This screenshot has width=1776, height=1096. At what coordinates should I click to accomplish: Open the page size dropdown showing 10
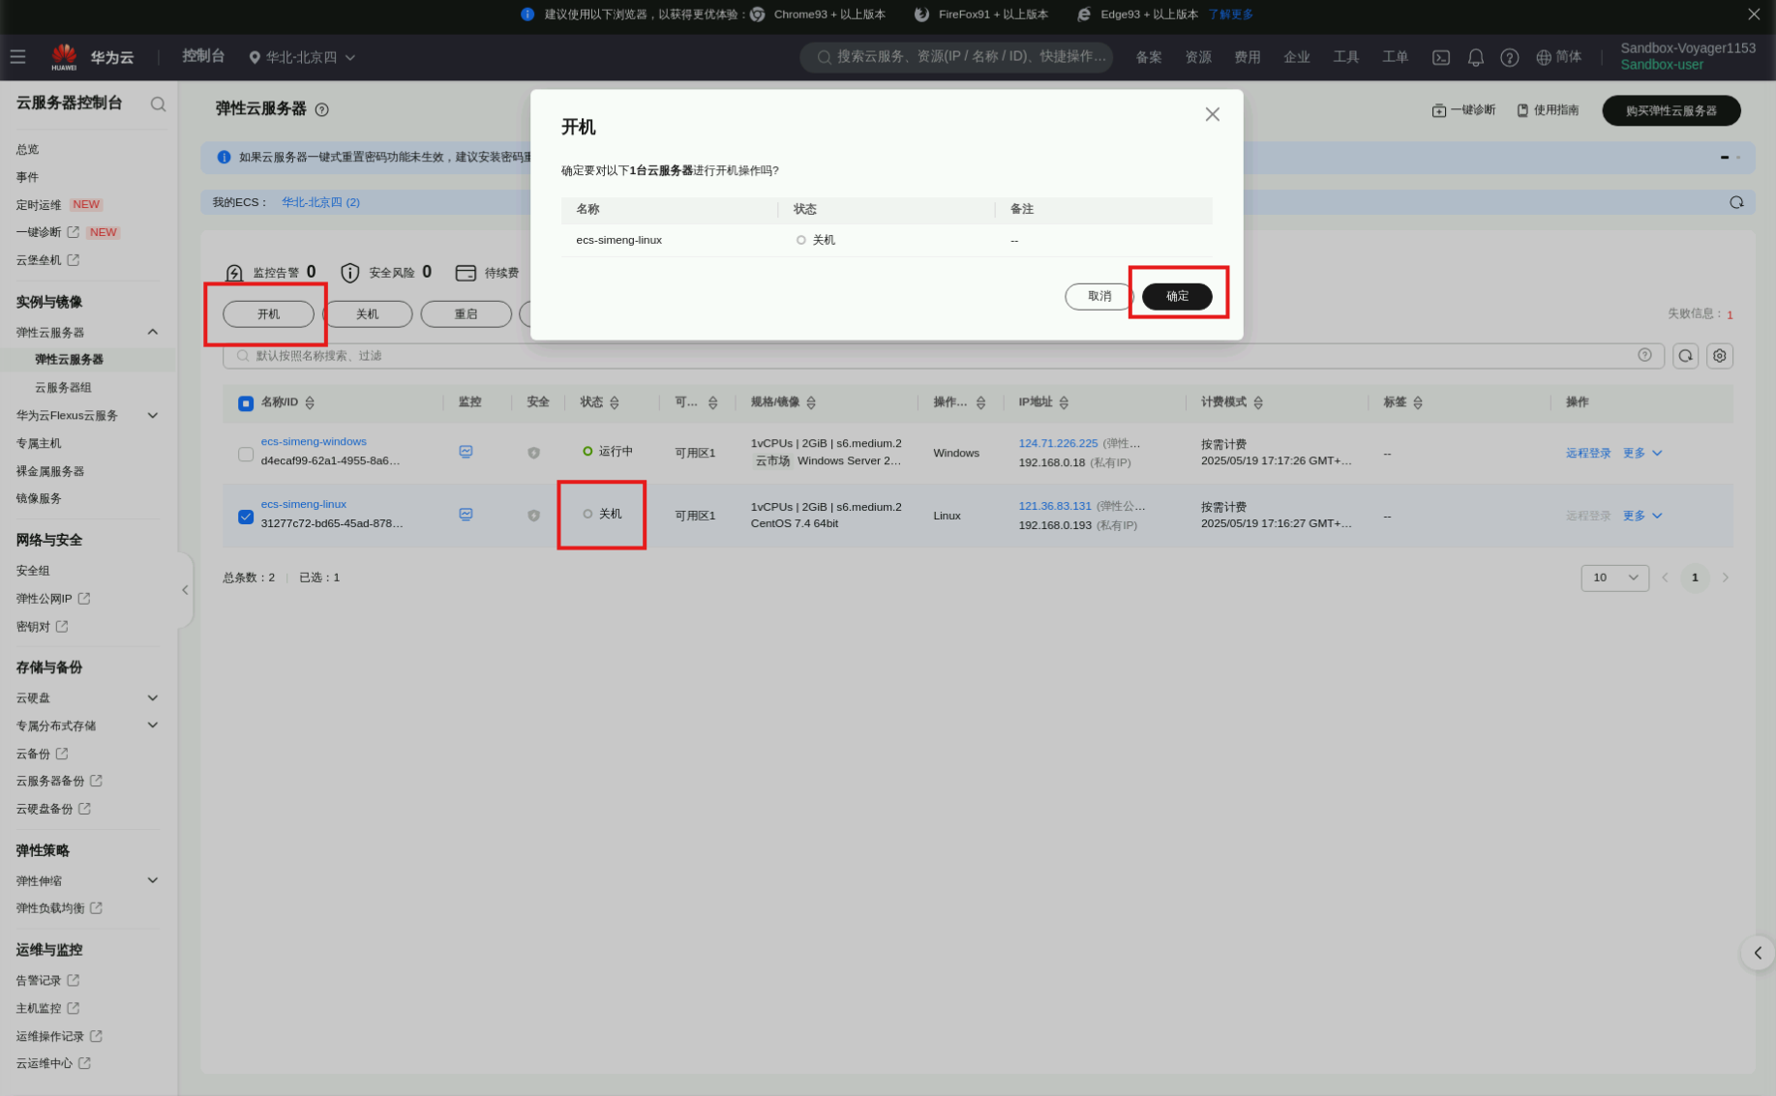pyautogui.click(x=1614, y=578)
